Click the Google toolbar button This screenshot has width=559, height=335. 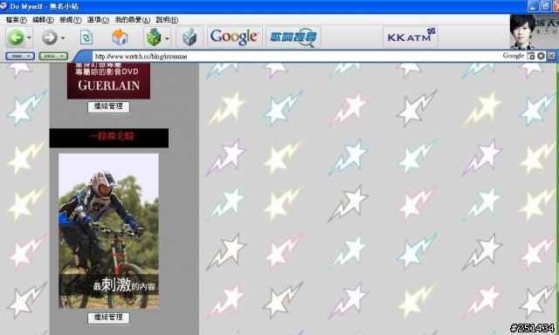tap(234, 37)
